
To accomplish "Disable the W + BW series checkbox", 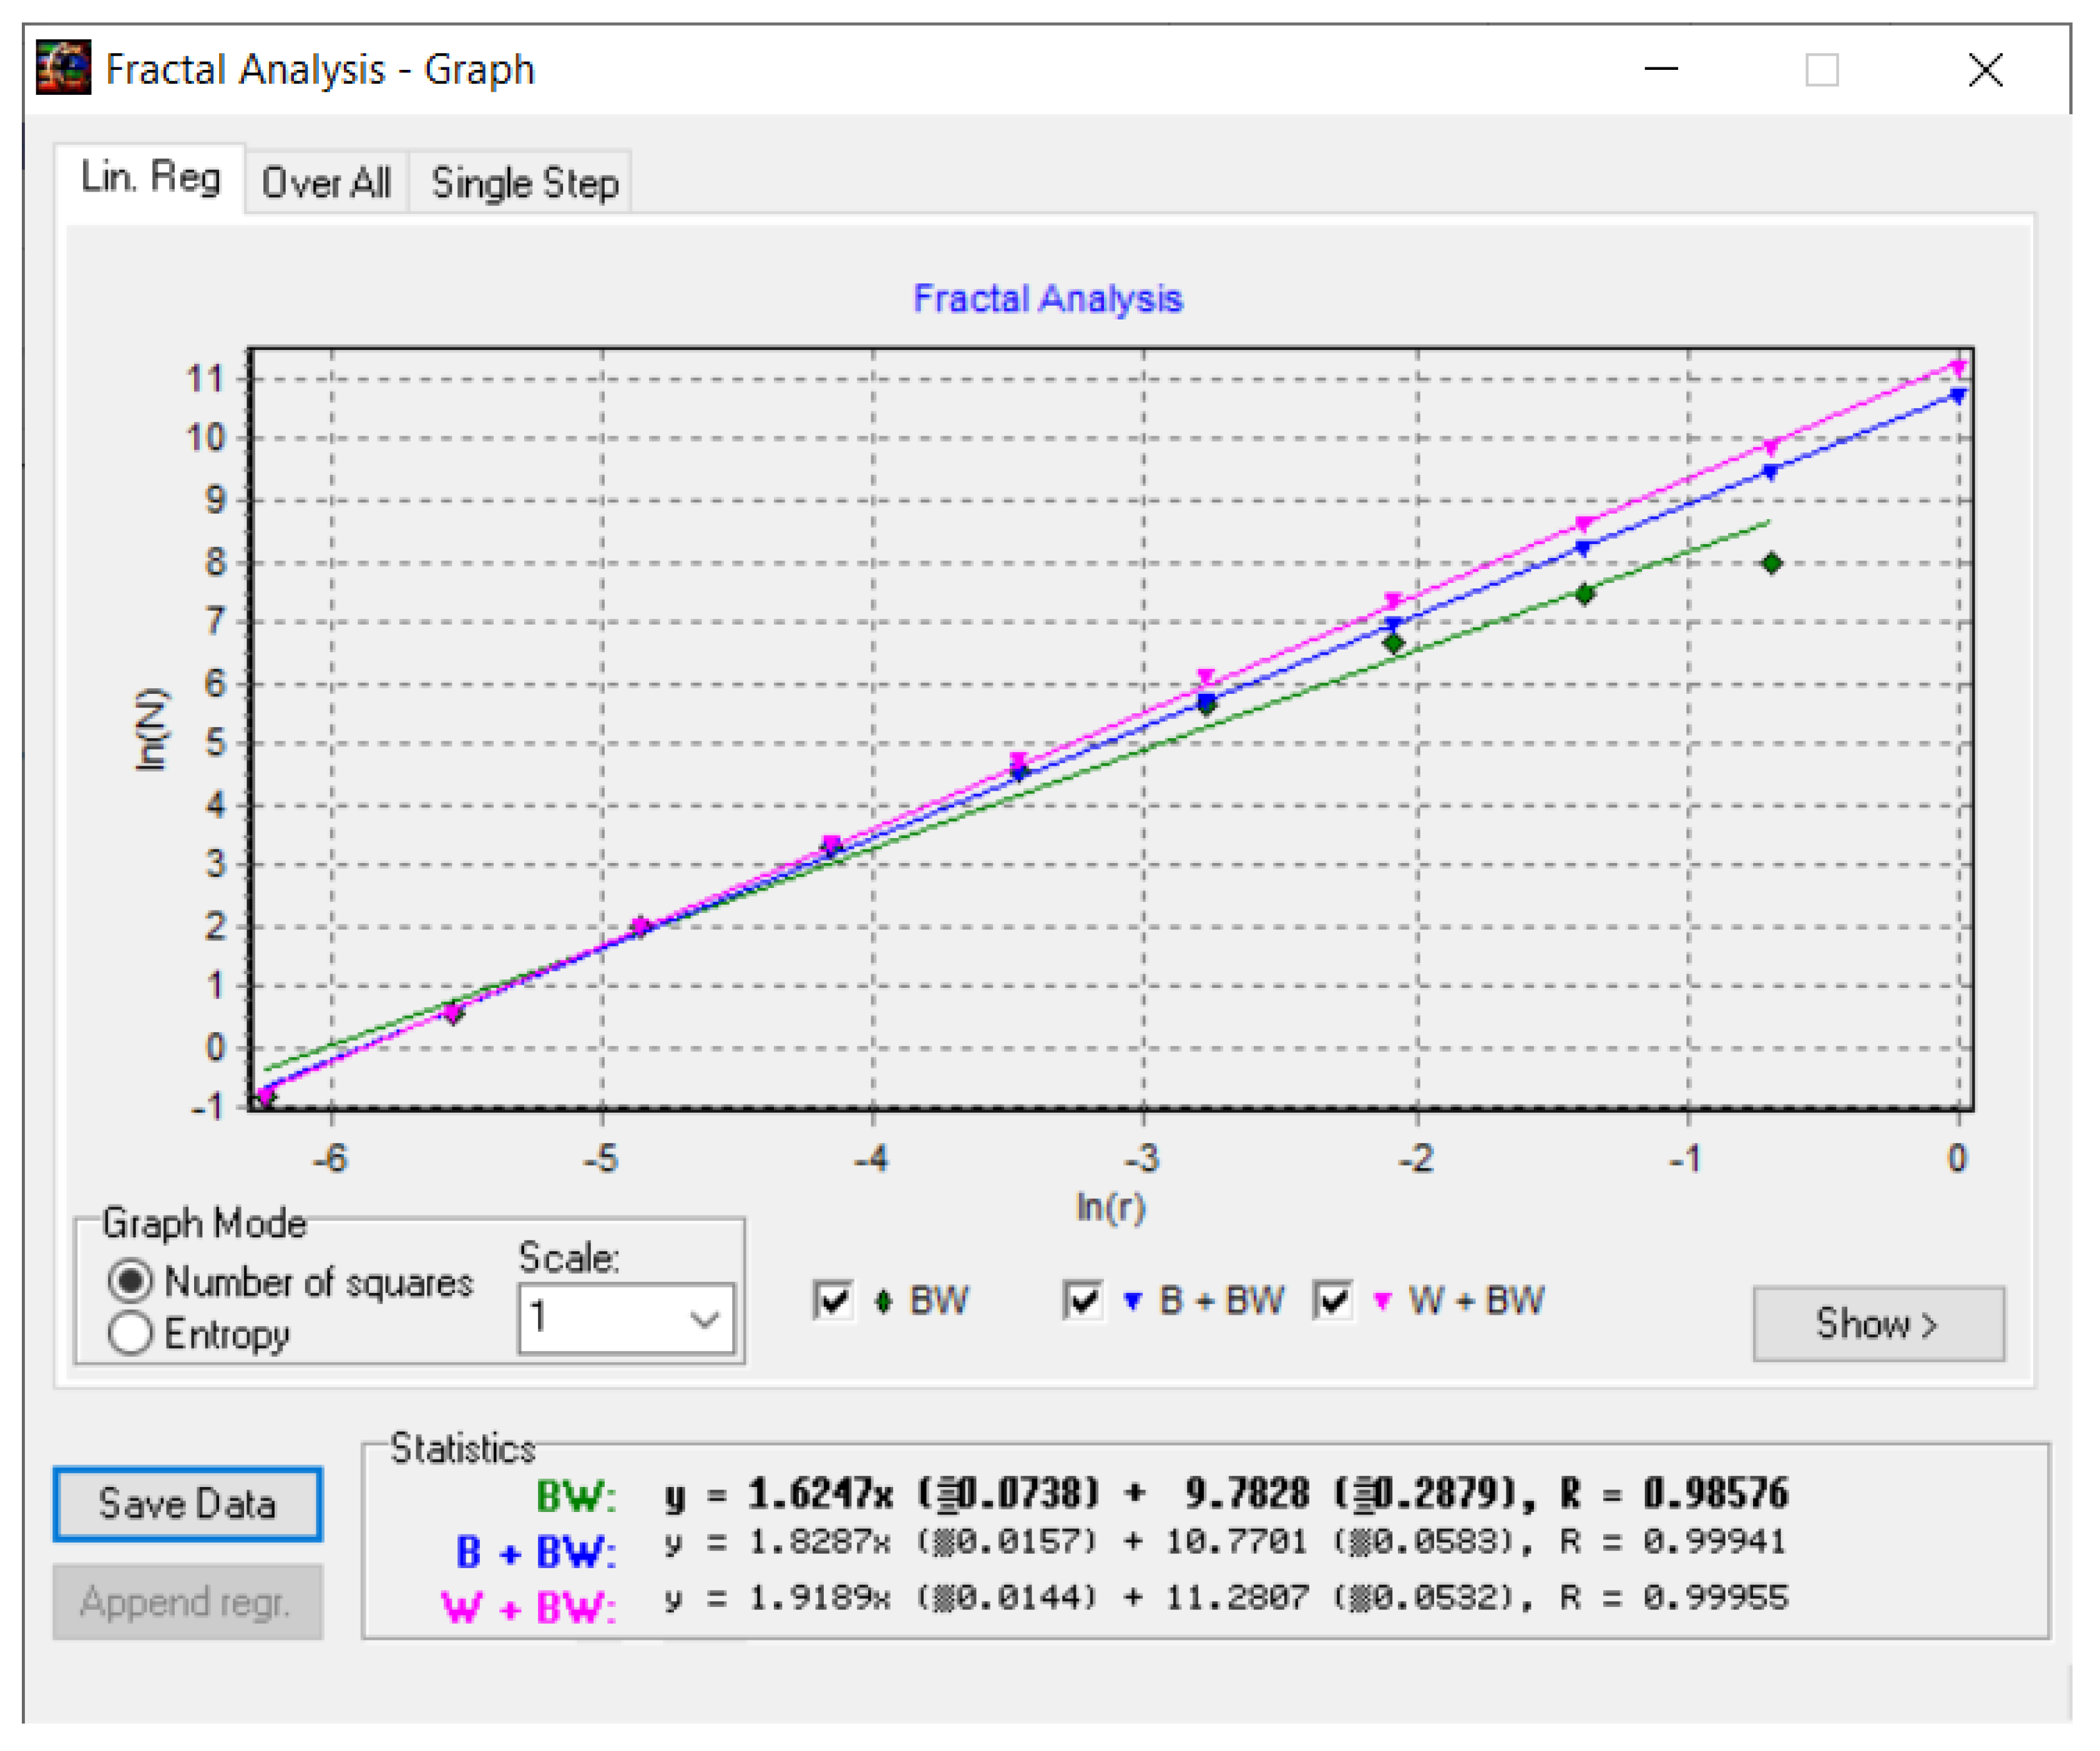I will [x=1332, y=1301].
